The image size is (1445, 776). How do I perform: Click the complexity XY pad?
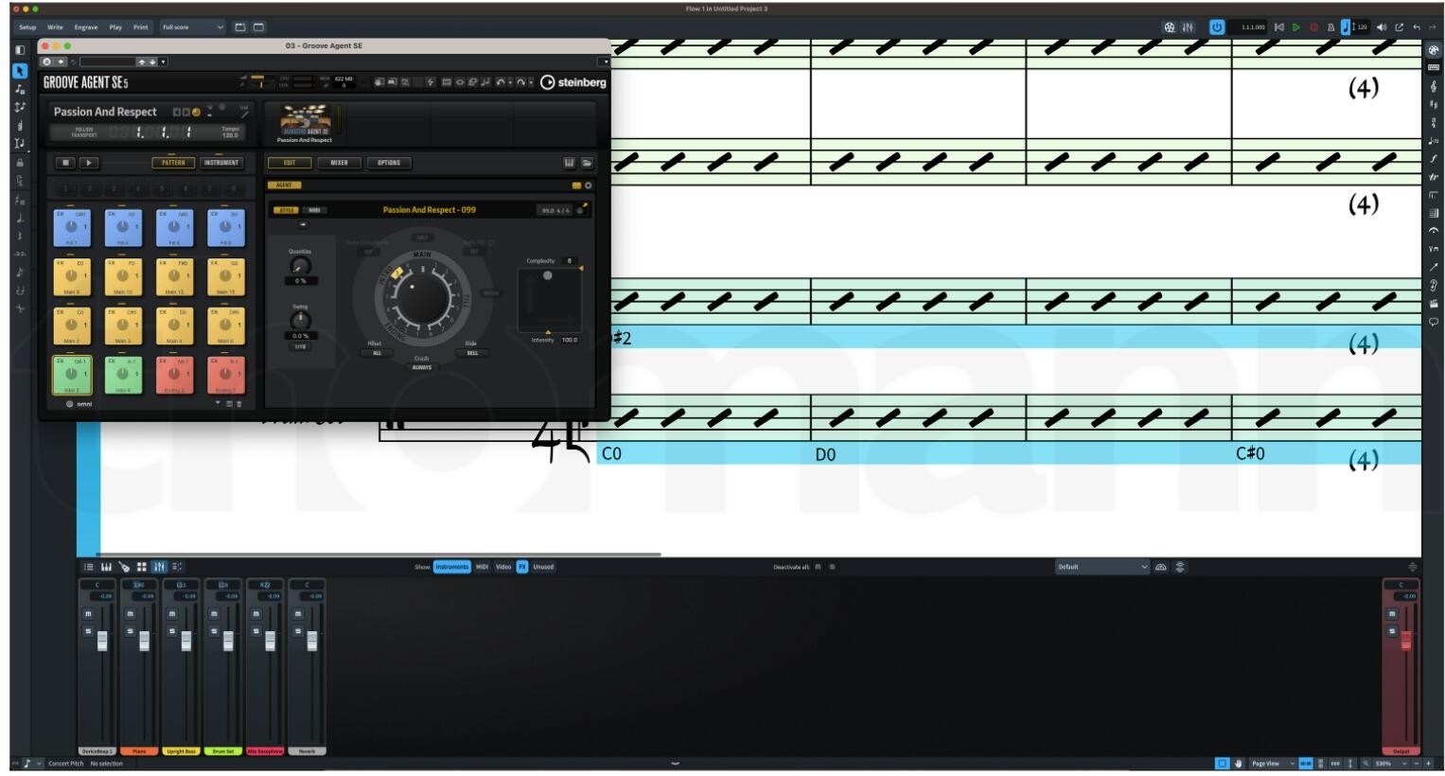tap(550, 300)
